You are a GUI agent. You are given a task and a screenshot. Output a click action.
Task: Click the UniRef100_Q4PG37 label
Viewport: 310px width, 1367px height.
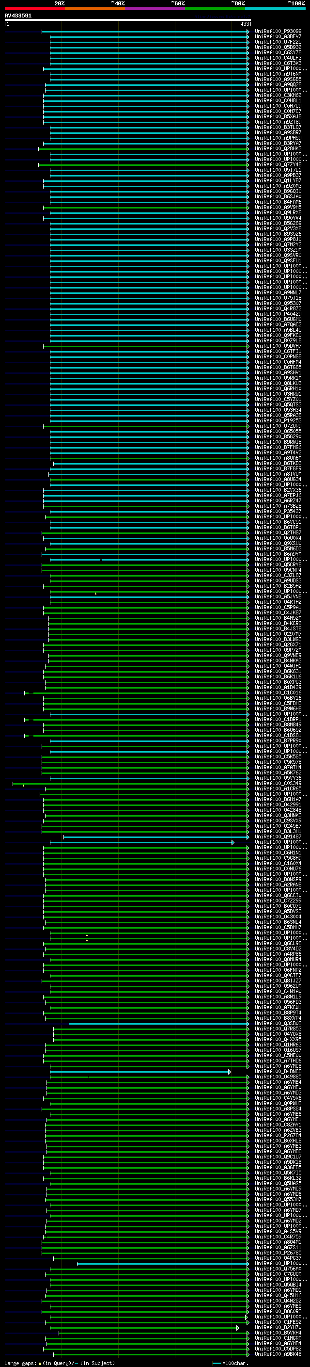point(278,1259)
